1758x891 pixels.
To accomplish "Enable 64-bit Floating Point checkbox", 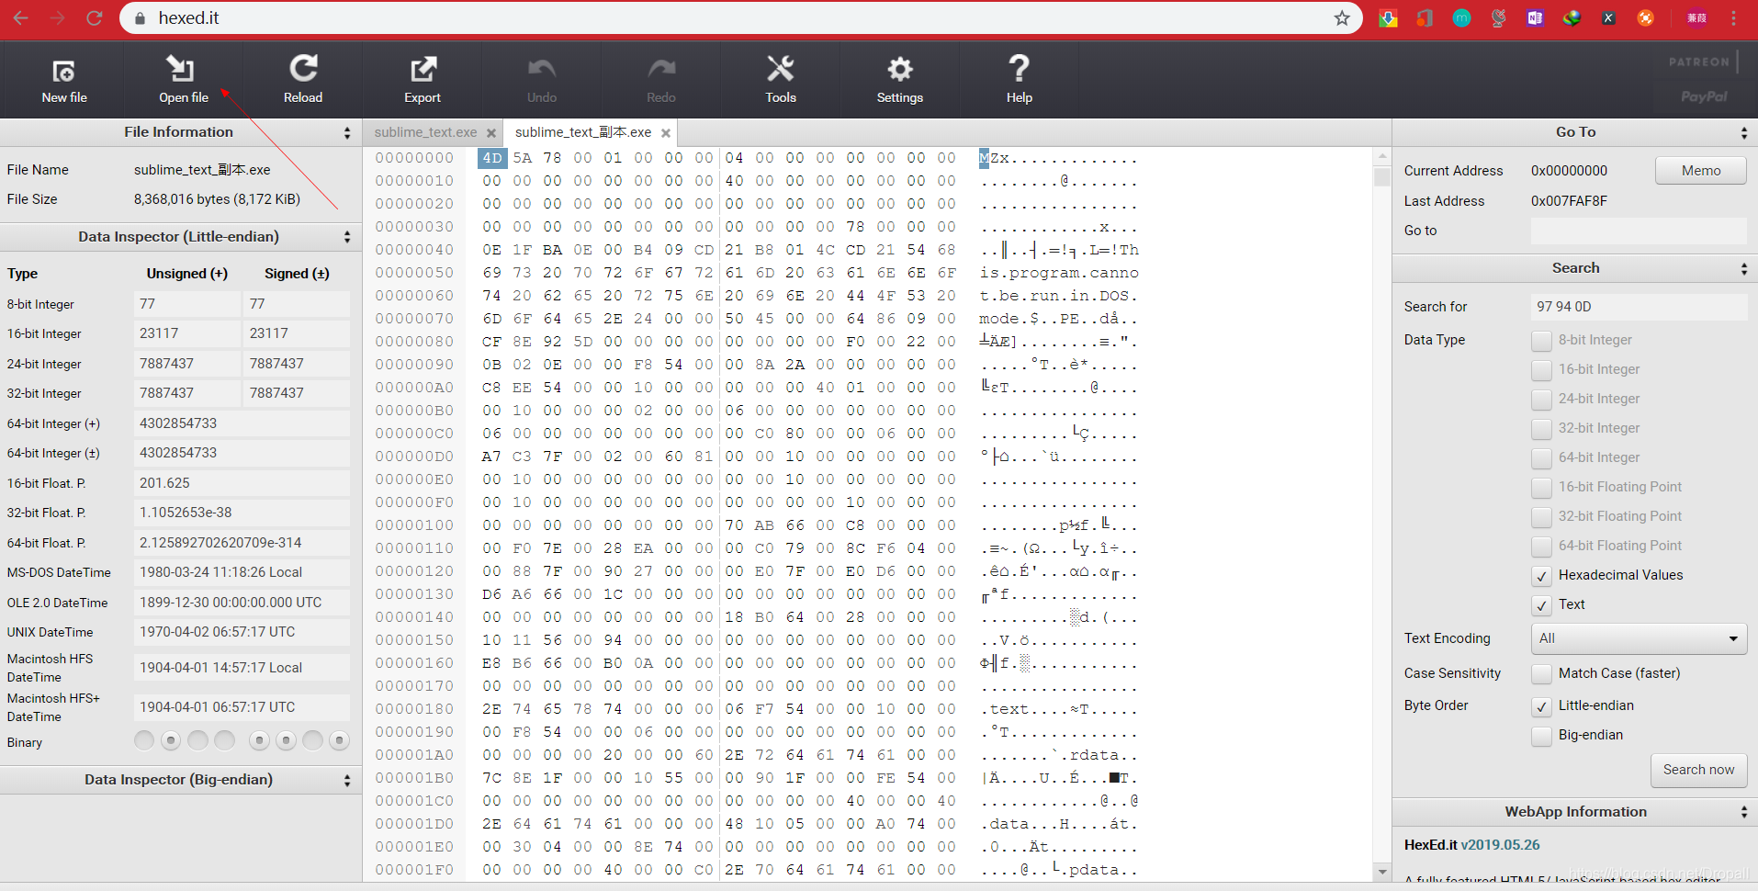I will click(1542, 546).
